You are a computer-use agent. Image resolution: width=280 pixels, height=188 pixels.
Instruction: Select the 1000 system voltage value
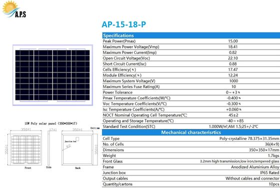(233, 81)
